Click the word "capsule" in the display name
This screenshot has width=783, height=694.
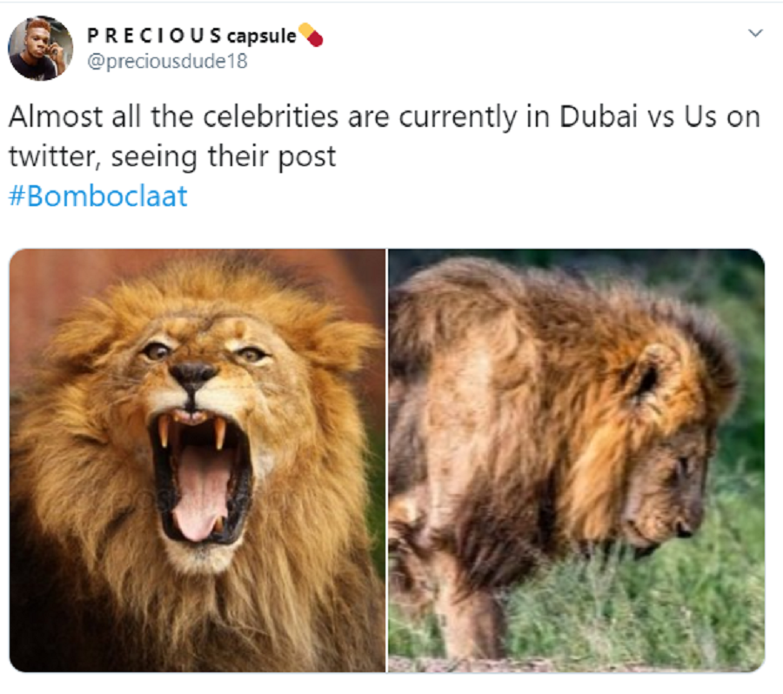(261, 37)
